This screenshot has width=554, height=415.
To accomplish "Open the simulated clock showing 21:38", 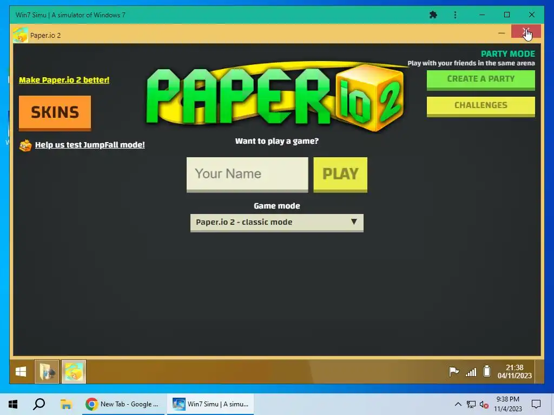I will [x=515, y=372].
